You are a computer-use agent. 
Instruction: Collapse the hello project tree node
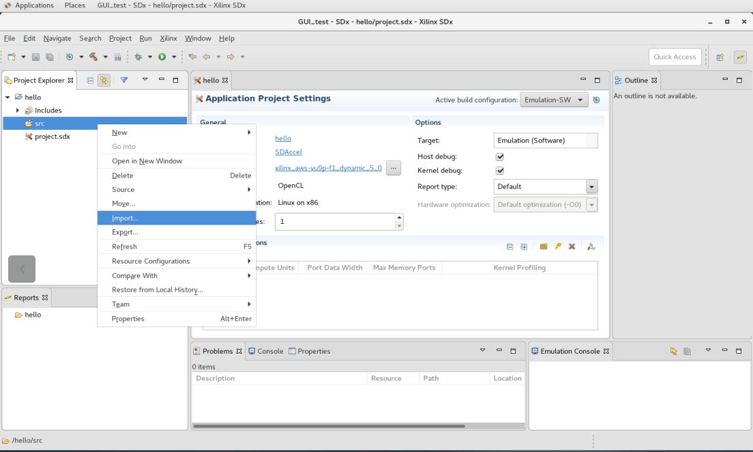(8, 97)
